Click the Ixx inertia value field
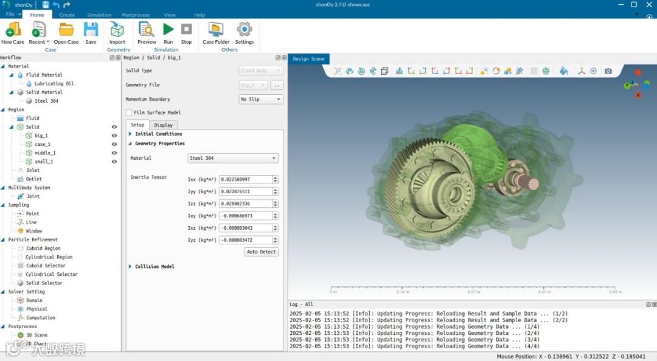Image resolution: width=657 pixels, height=361 pixels. click(245, 179)
